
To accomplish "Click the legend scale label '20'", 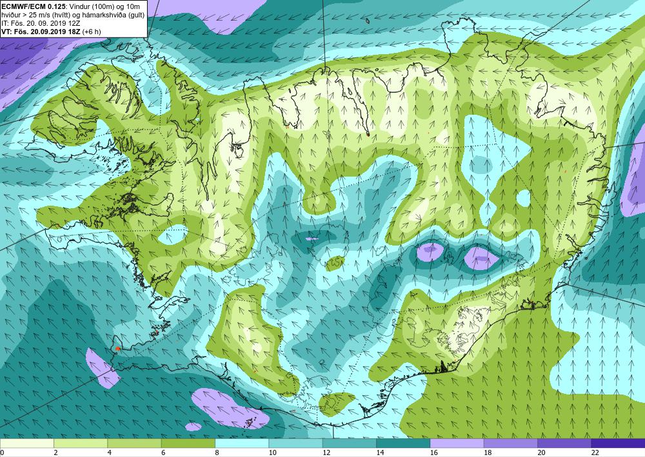I will tap(541, 452).
